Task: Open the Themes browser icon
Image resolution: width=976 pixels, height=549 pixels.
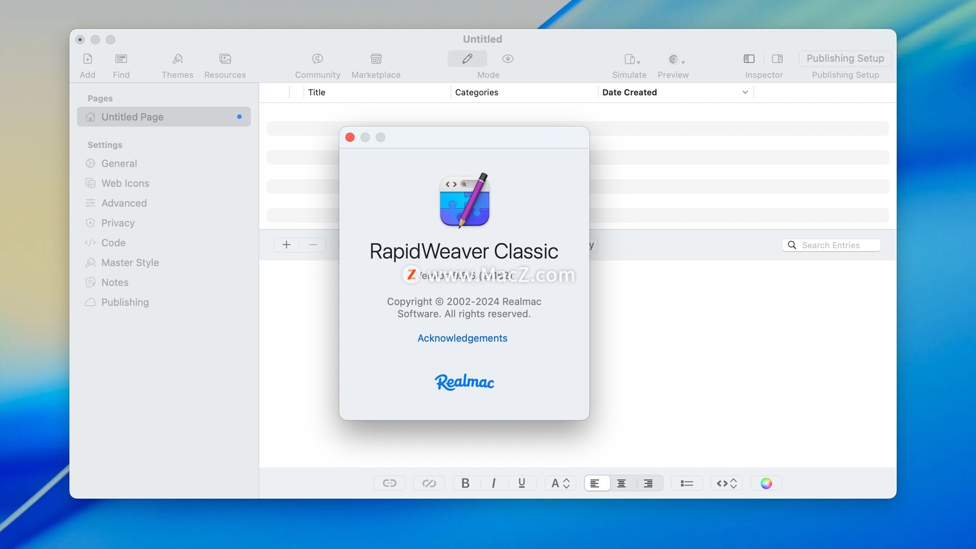Action: click(x=177, y=59)
